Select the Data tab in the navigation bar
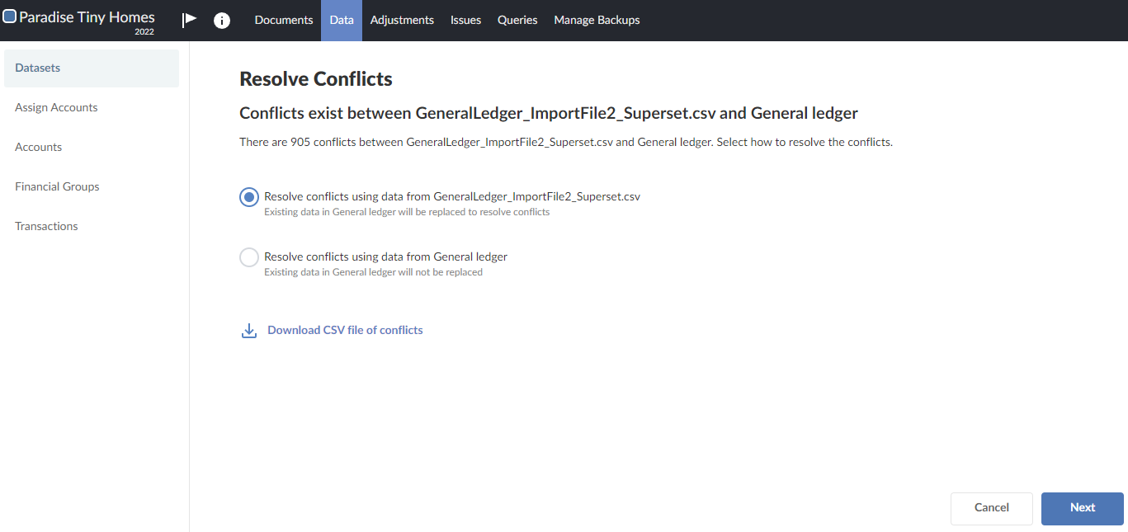The width and height of the screenshot is (1128, 532). tap(341, 20)
